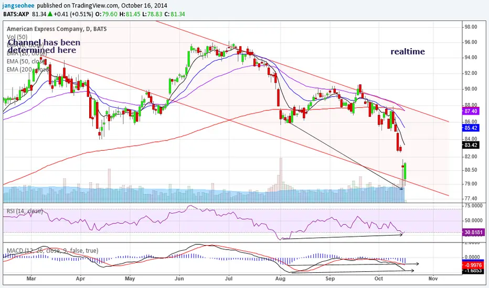
Task: Click the Aug label on the time axis
Action: click(280, 279)
